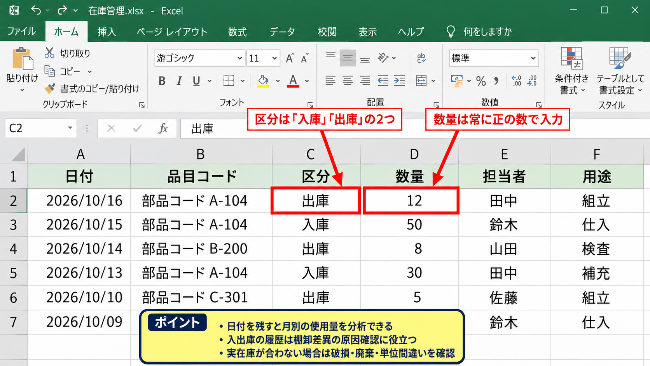The height and width of the screenshot is (366, 650).
Task: Open the font name dropdown 游ゴシック
Action: click(x=239, y=58)
